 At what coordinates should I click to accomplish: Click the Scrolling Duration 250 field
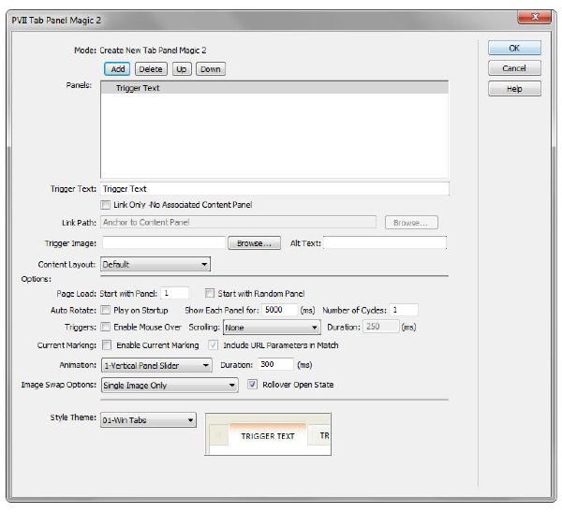(x=380, y=327)
